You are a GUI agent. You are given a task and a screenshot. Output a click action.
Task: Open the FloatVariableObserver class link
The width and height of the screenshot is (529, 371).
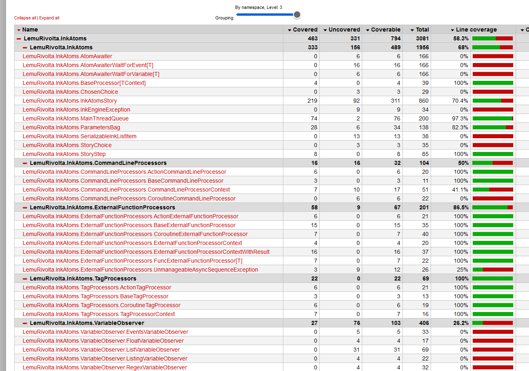[103, 341]
